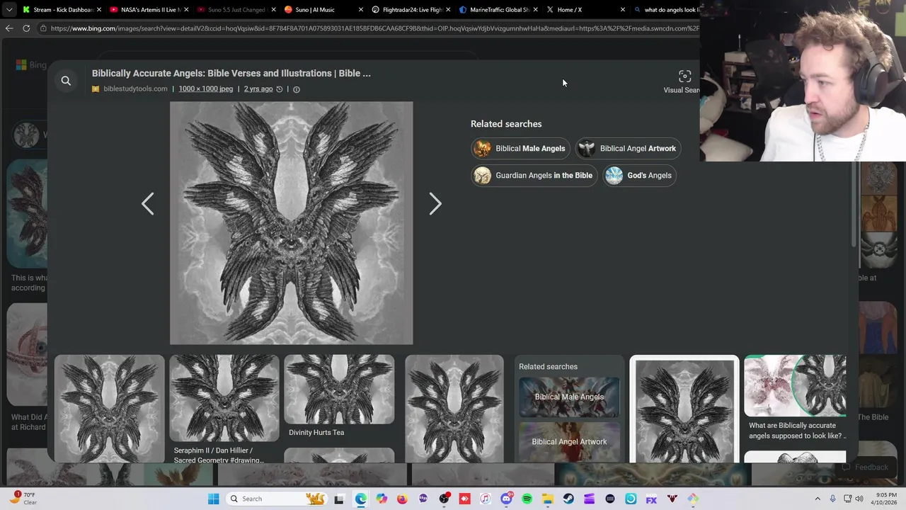This screenshot has width=906, height=510.
Task: Show hidden system tray icons
Action: [818, 499]
